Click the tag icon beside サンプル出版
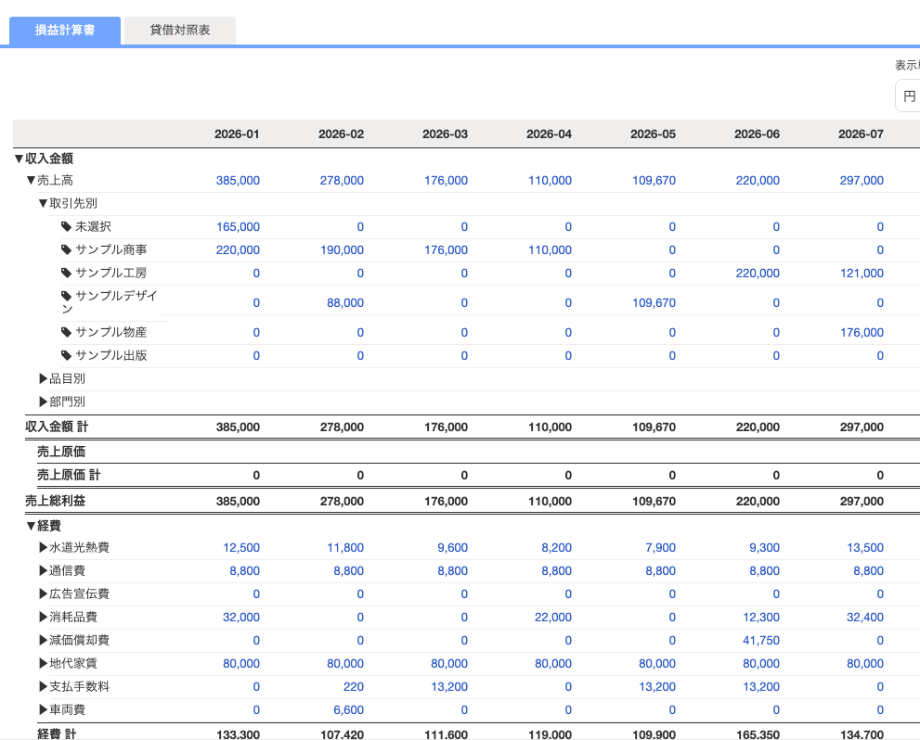The width and height of the screenshot is (920, 740). [66, 356]
